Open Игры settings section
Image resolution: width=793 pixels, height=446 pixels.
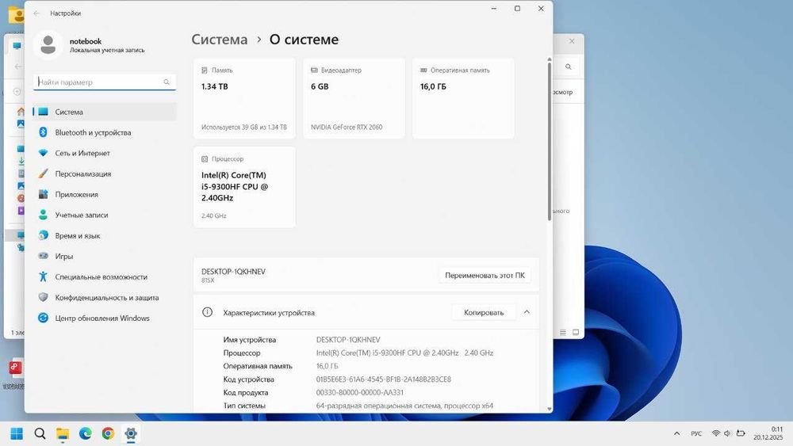pos(105,256)
